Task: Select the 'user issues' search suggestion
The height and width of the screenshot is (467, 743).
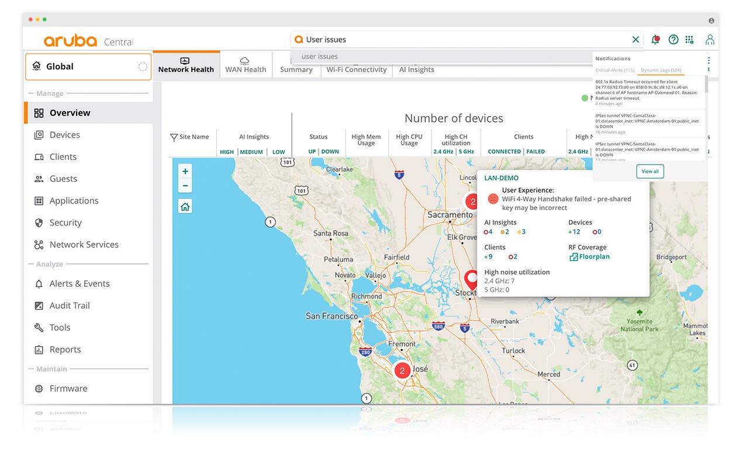Action: pos(320,57)
